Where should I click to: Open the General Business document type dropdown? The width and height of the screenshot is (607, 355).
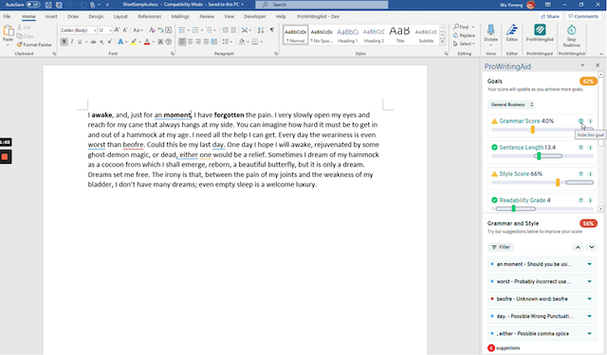(x=510, y=105)
